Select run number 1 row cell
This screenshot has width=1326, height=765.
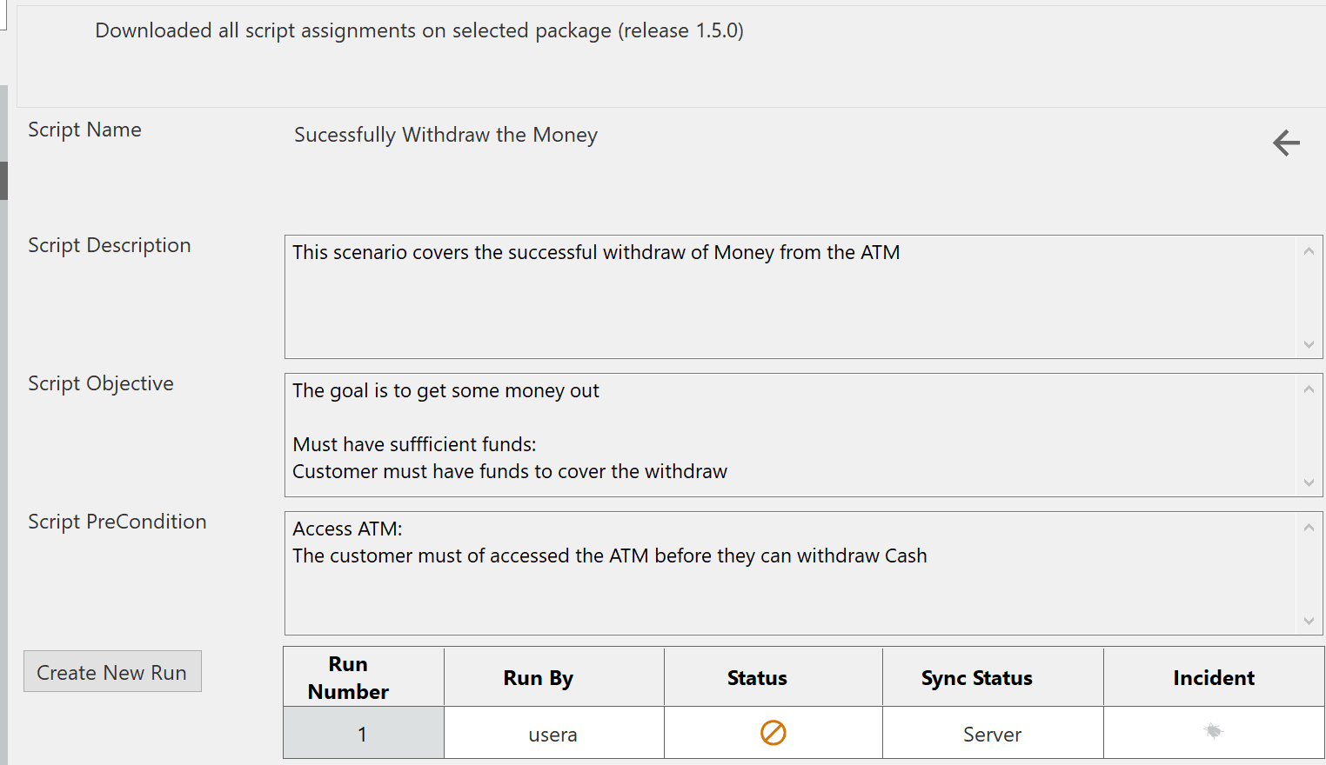point(364,734)
